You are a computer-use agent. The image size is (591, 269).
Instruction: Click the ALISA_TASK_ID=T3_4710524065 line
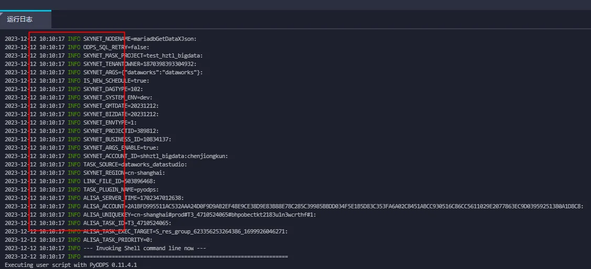(x=127, y=223)
